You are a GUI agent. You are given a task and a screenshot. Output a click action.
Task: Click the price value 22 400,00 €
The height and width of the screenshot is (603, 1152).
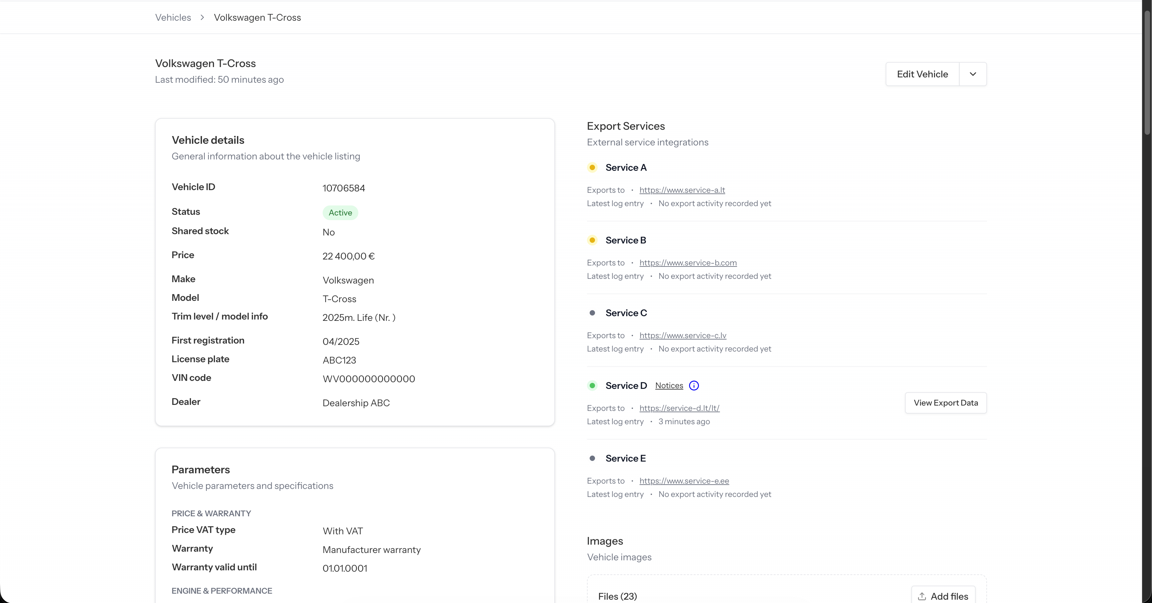[348, 256]
